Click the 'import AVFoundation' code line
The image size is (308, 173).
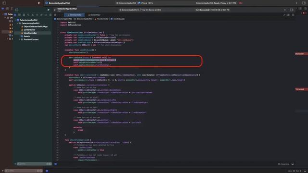[71, 25]
